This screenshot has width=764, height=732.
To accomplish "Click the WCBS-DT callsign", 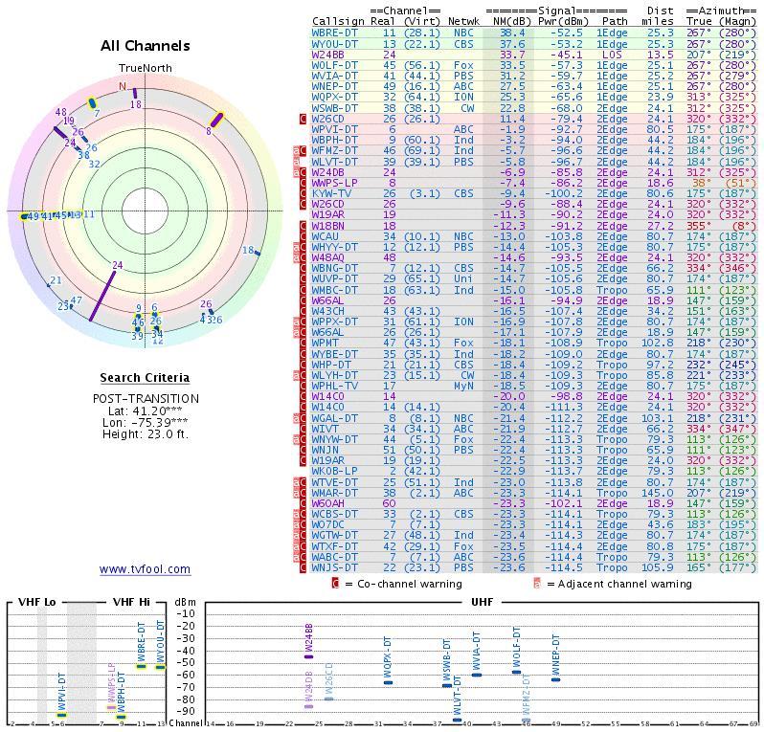I will point(335,514).
